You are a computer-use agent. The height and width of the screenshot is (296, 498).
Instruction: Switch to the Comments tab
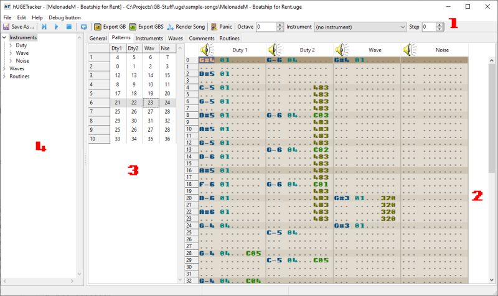pyautogui.click(x=201, y=38)
